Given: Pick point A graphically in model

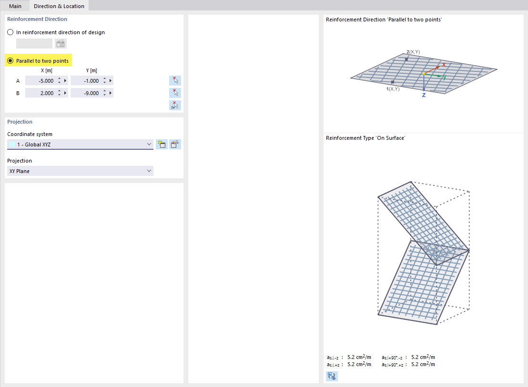Looking at the screenshot, I should coord(175,81).
